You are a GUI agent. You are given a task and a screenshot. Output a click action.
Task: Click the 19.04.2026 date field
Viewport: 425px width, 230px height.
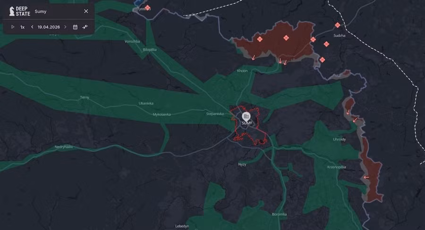[49, 27]
